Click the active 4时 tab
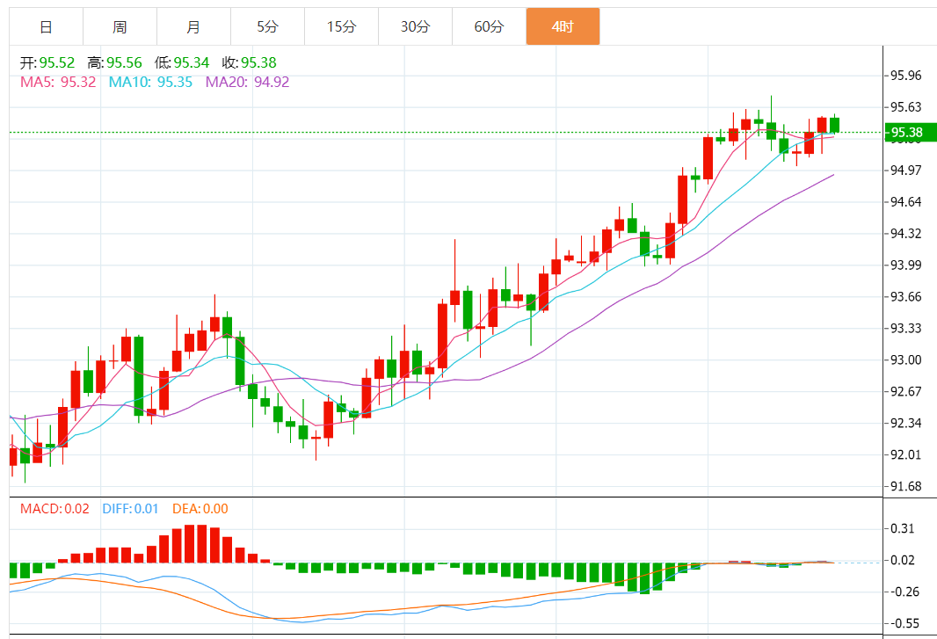937x639 pixels. (563, 26)
